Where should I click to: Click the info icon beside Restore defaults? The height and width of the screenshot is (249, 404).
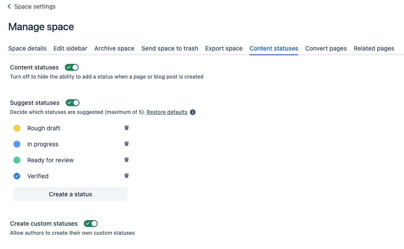pos(193,112)
